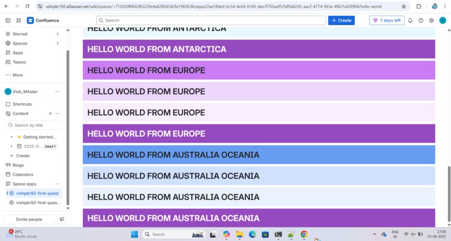
Task: Open Shortcuts in the space sidebar
Action: 22,104
